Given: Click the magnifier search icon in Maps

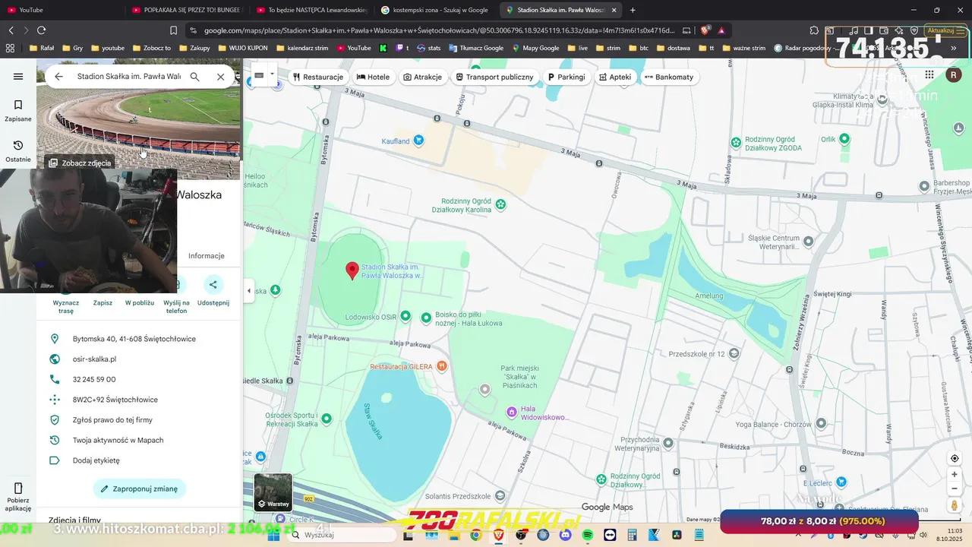Looking at the screenshot, I should (x=195, y=77).
